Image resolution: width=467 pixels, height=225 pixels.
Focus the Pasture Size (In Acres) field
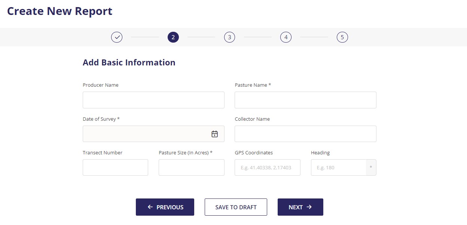(x=191, y=167)
